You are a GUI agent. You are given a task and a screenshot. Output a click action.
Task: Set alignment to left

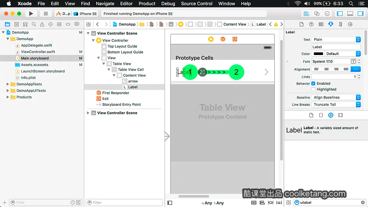tap(316, 69)
